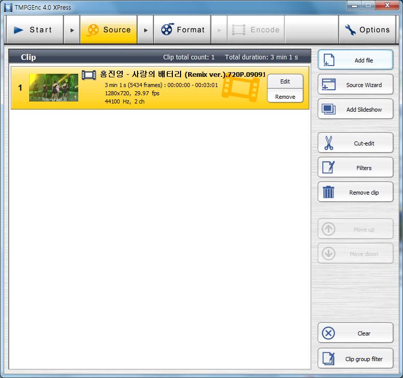Click the Add Slideshow stacked frames icon
The width and height of the screenshot is (403, 378).
(x=329, y=109)
